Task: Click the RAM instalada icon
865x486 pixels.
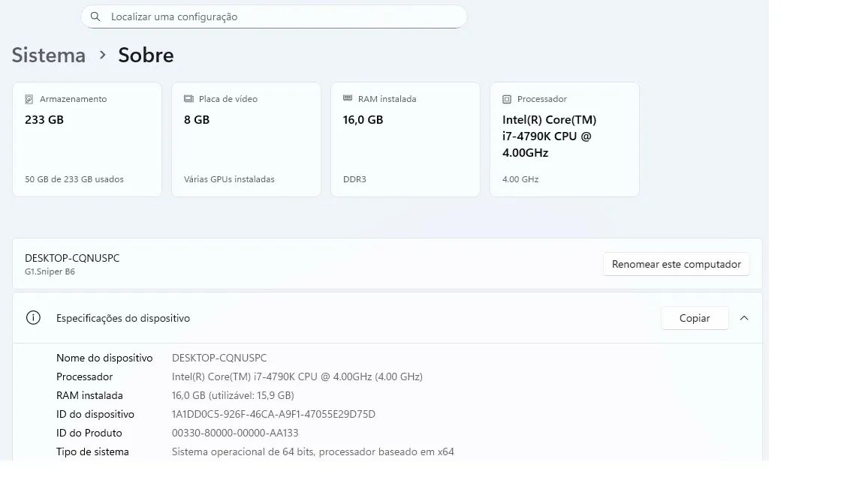Action: [348, 98]
